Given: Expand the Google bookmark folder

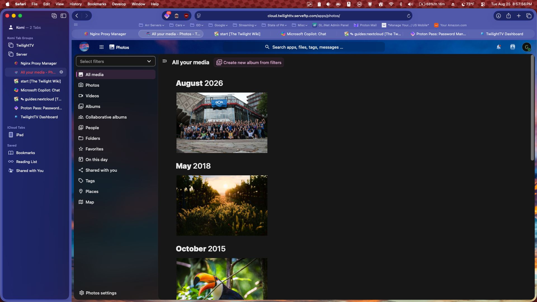Looking at the screenshot, I should (x=218, y=25).
